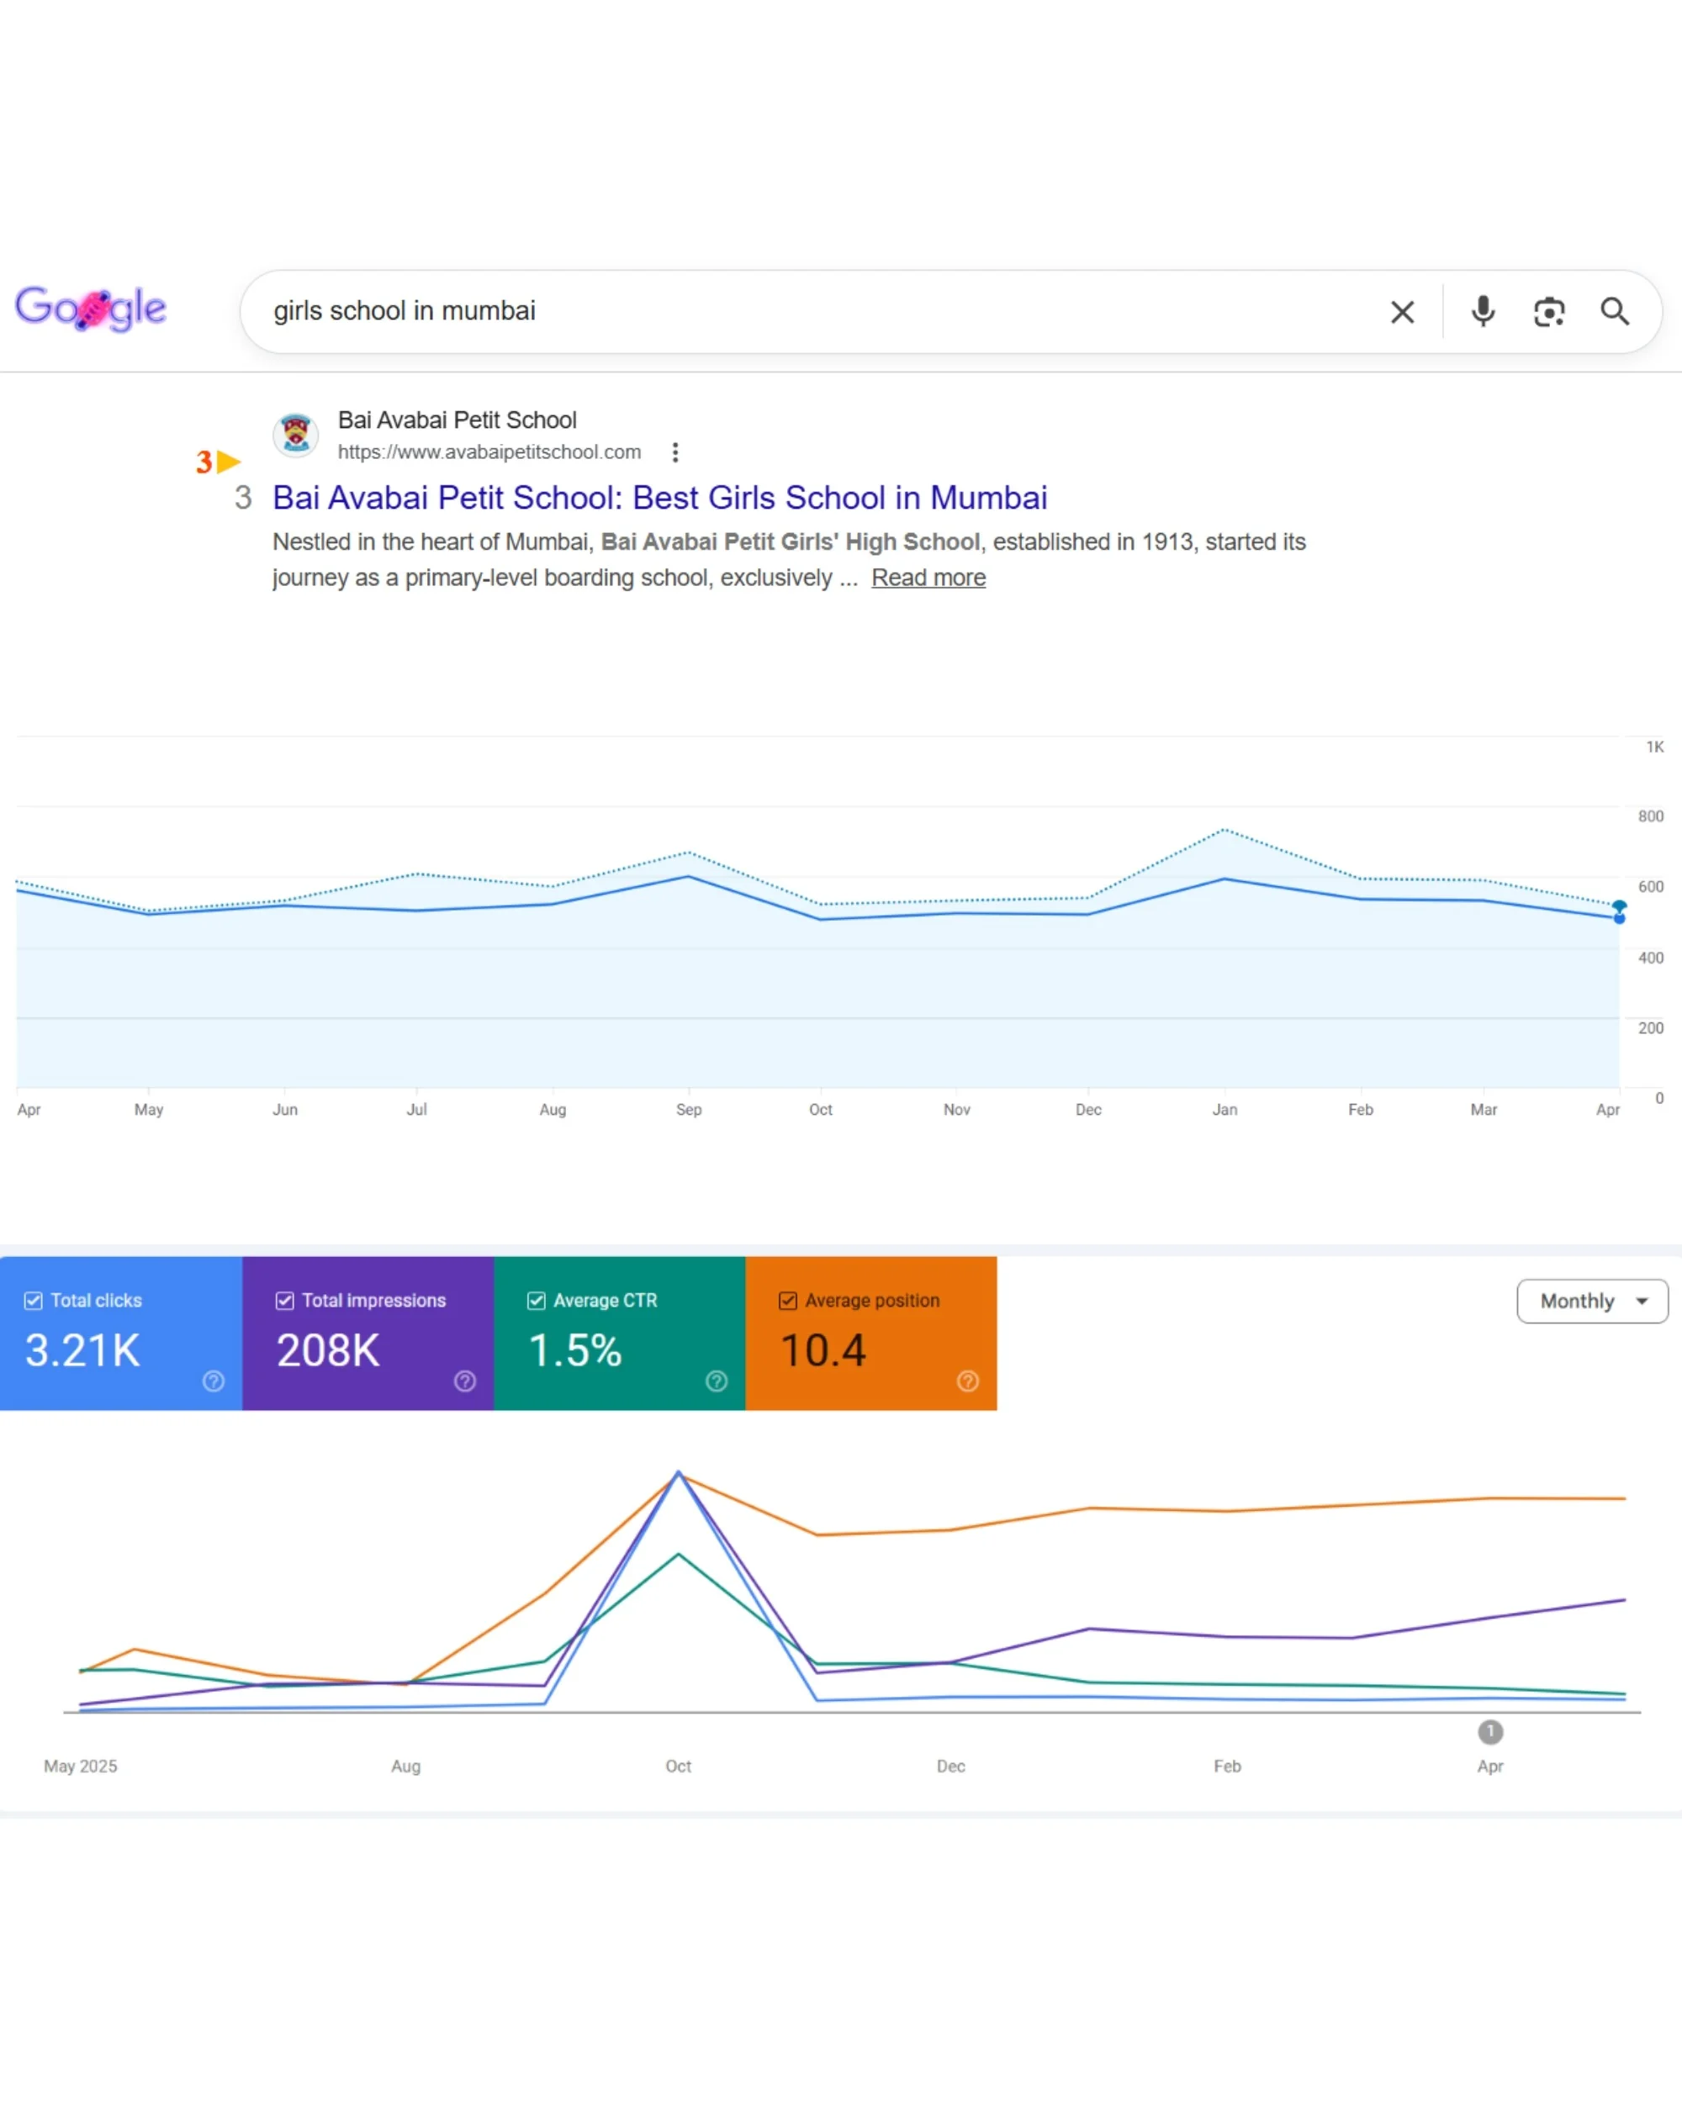Click the Oct label on the bottom chart axis
This screenshot has height=2102, width=1682.
678,1767
